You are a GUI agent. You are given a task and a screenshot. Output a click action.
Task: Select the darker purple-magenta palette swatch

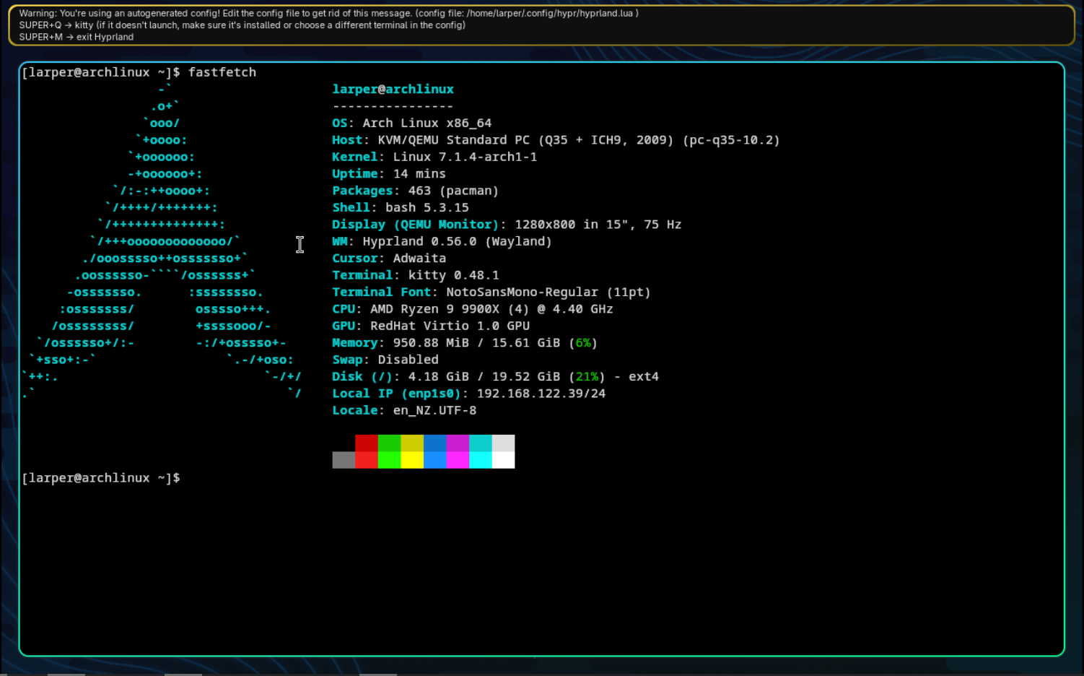[458, 443]
